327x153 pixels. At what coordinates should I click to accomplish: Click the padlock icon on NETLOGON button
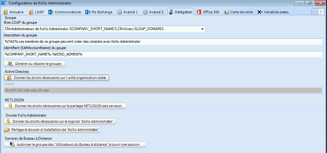coord(10,106)
